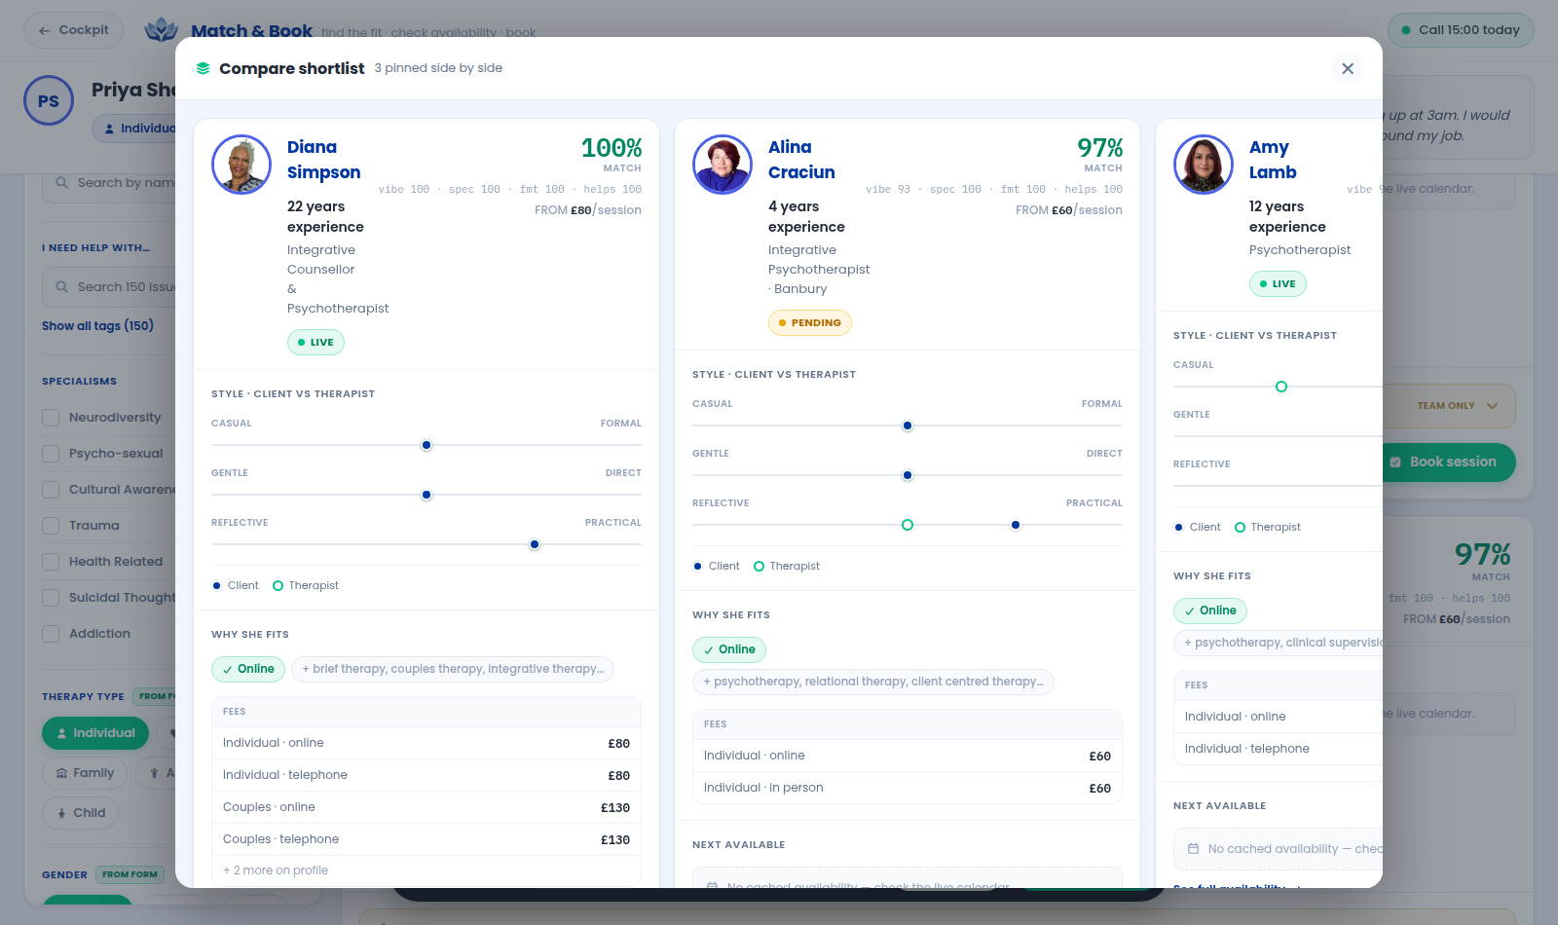Tick the Psycho-sexual checkbox
This screenshot has height=925, width=1558.
point(51,454)
